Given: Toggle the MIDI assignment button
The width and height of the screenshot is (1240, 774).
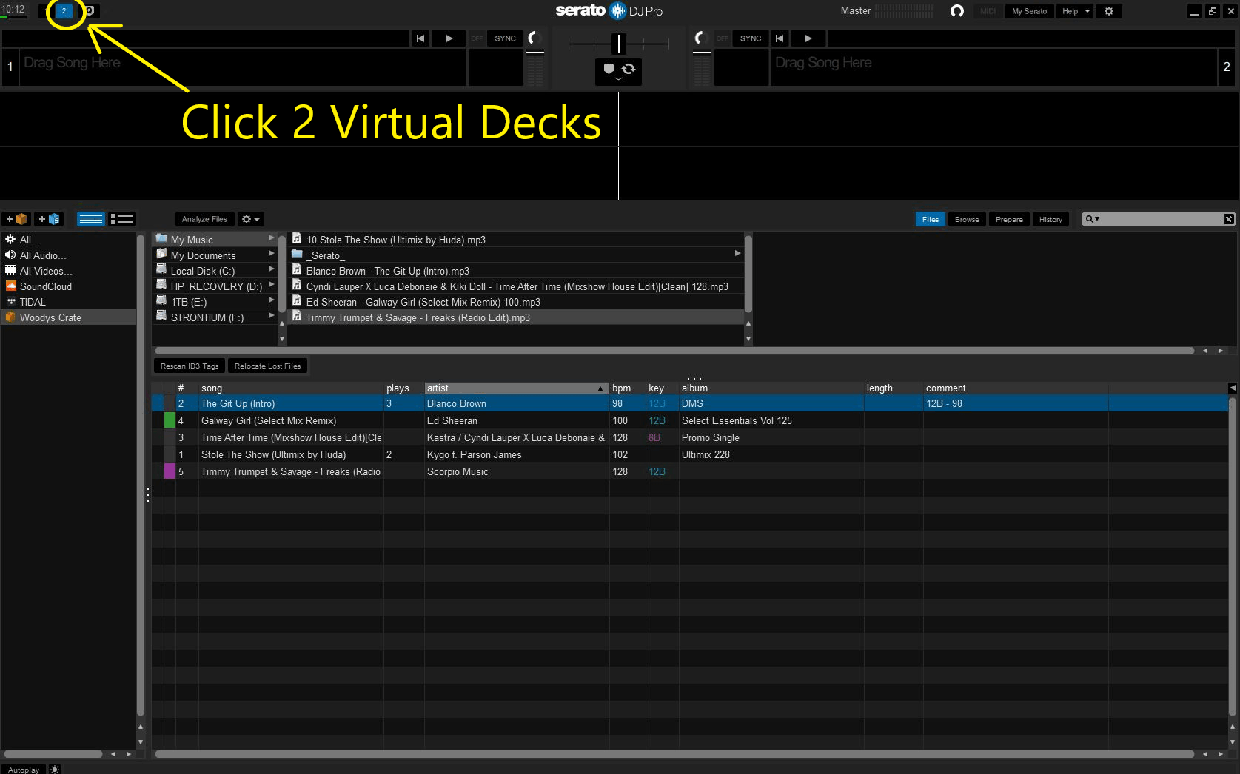Looking at the screenshot, I should coord(988,11).
